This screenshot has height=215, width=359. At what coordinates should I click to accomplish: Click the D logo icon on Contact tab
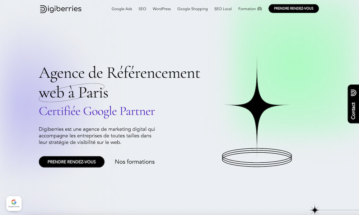tap(353, 93)
